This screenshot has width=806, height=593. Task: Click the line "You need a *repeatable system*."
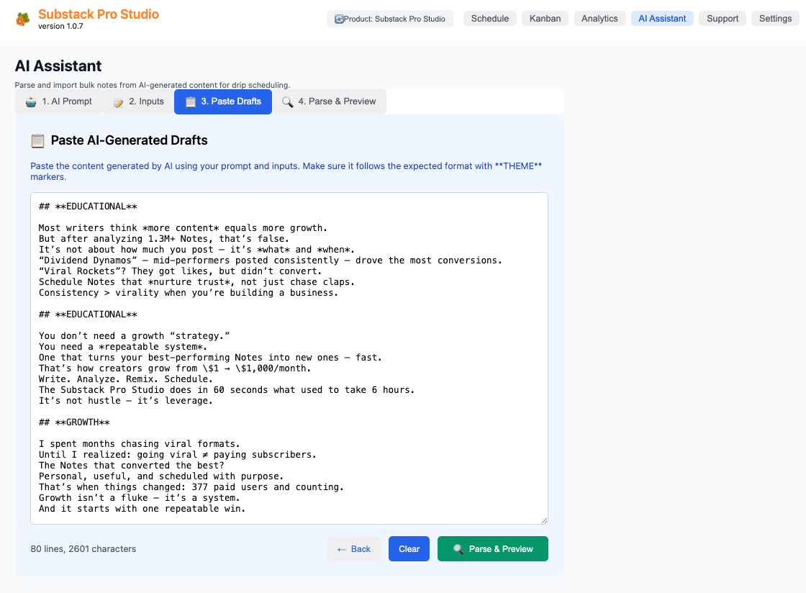123,347
